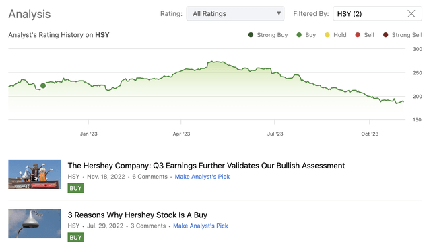
Task: Open the 6 Comments link
Action: pos(150,177)
